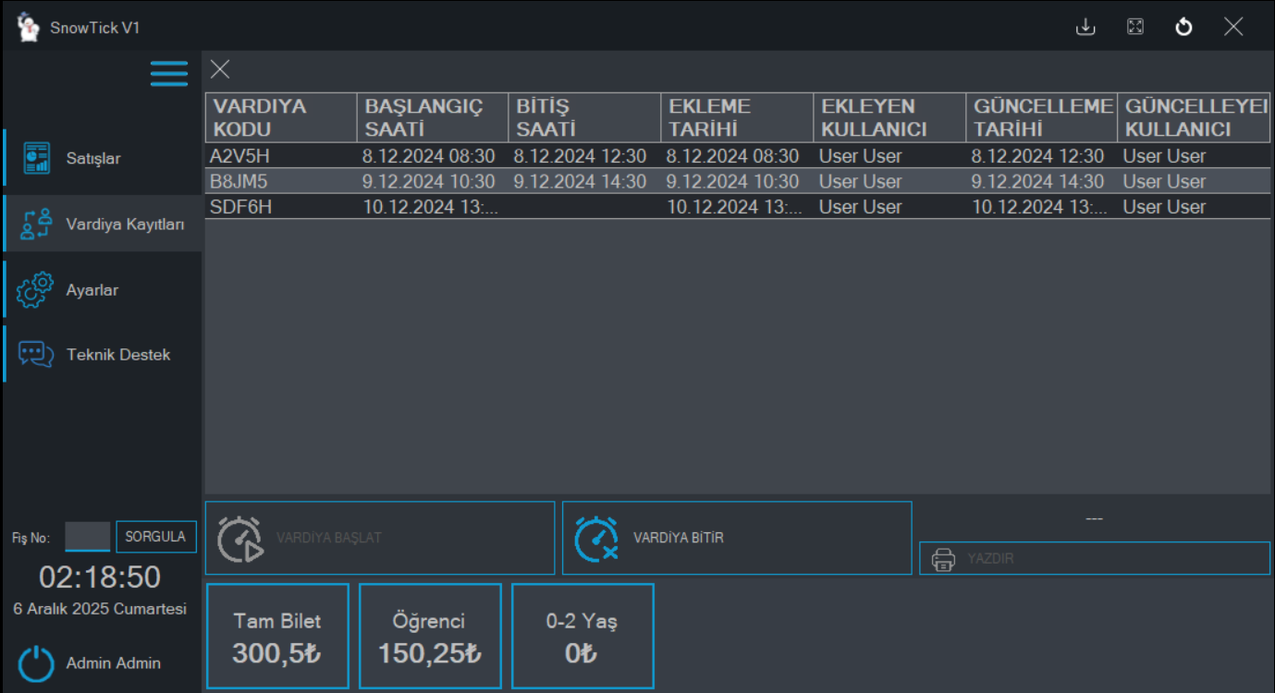
Task: Click the download icon in title bar
Action: point(1085,27)
